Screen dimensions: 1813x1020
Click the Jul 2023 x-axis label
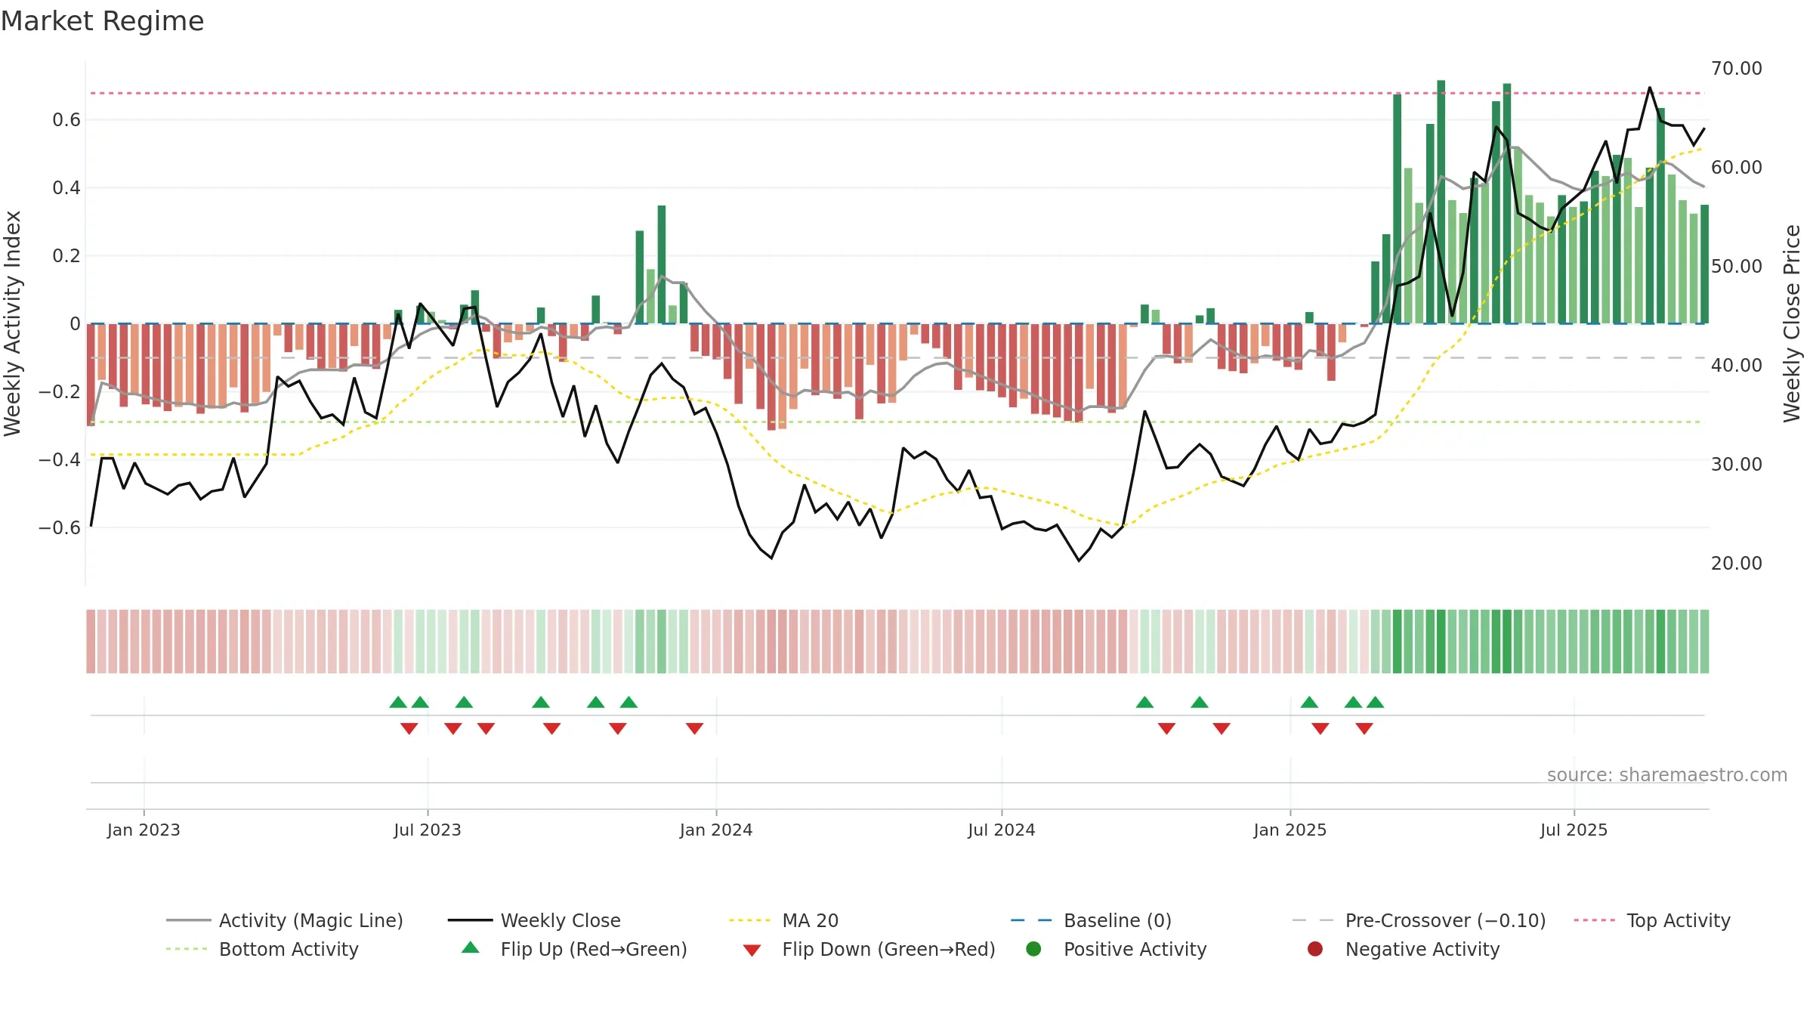[428, 830]
